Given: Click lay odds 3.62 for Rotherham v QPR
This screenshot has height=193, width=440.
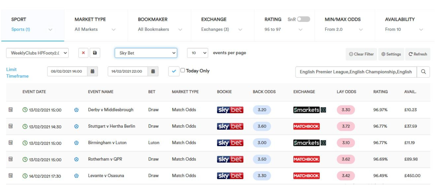Looking at the screenshot, I should coord(346,159).
